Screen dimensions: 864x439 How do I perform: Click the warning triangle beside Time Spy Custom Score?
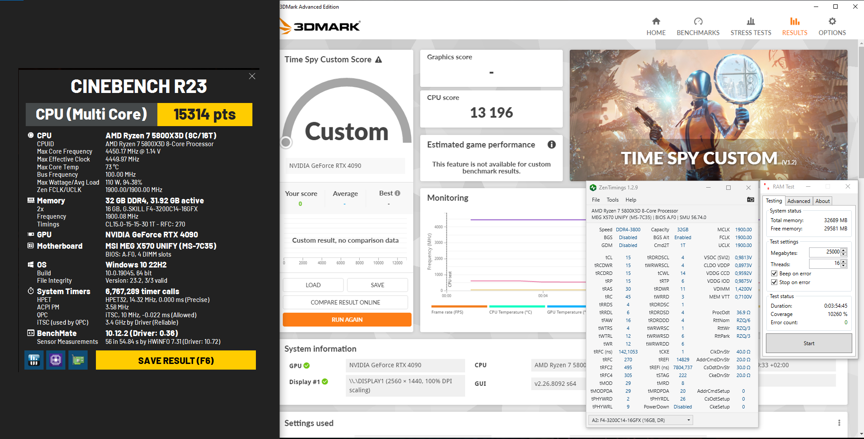[378, 60]
